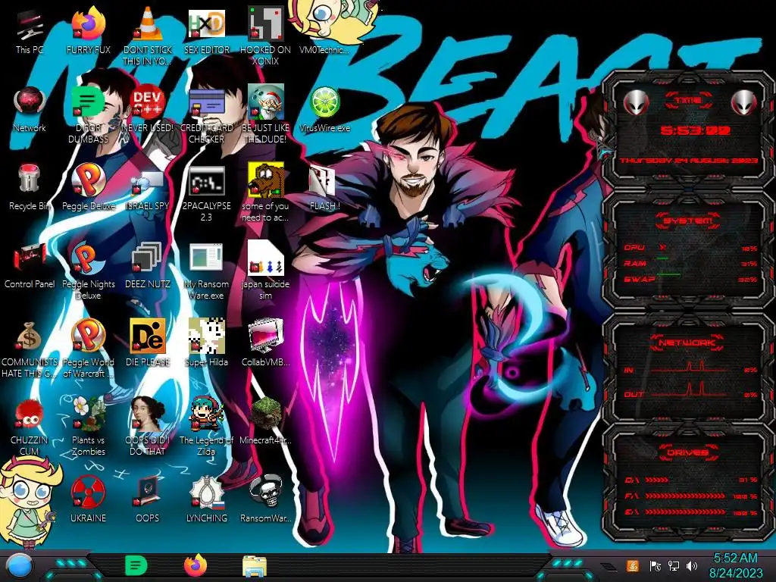Image resolution: width=776 pixels, height=582 pixels.
Task: Click the network IN traffic graph
Action: pyautogui.click(x=689, y=368)
